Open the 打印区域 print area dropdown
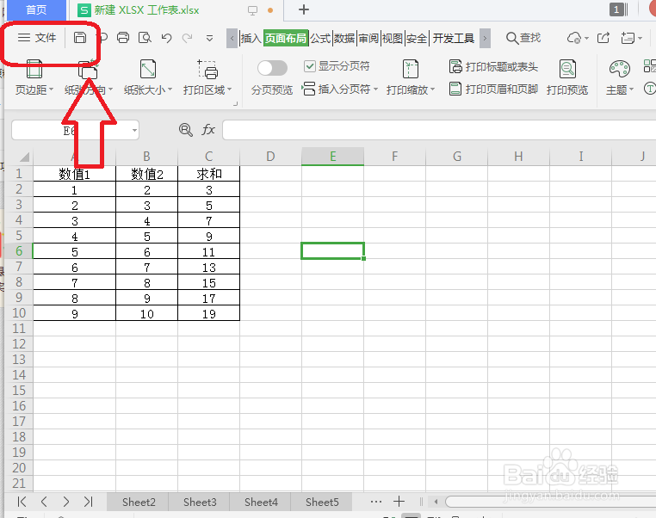Viewport: 656px width, 518px height. pyautogui.click(x=207, y=77)
